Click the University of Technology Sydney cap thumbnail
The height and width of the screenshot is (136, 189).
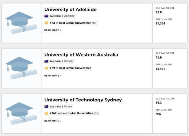pyautogui.click(x=21, y=114)
